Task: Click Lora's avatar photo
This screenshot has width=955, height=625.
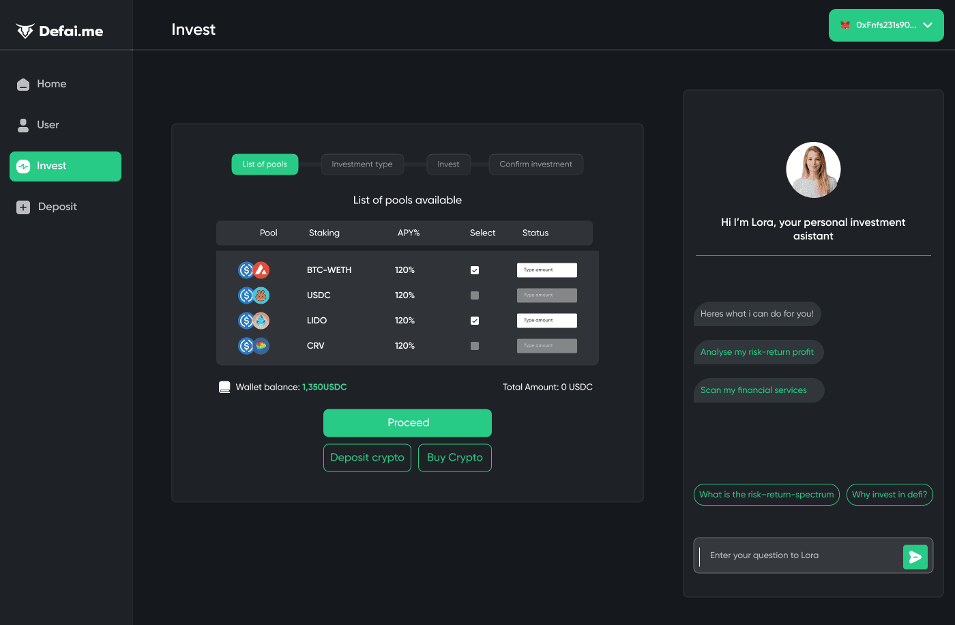Action: tap(813, 170)
